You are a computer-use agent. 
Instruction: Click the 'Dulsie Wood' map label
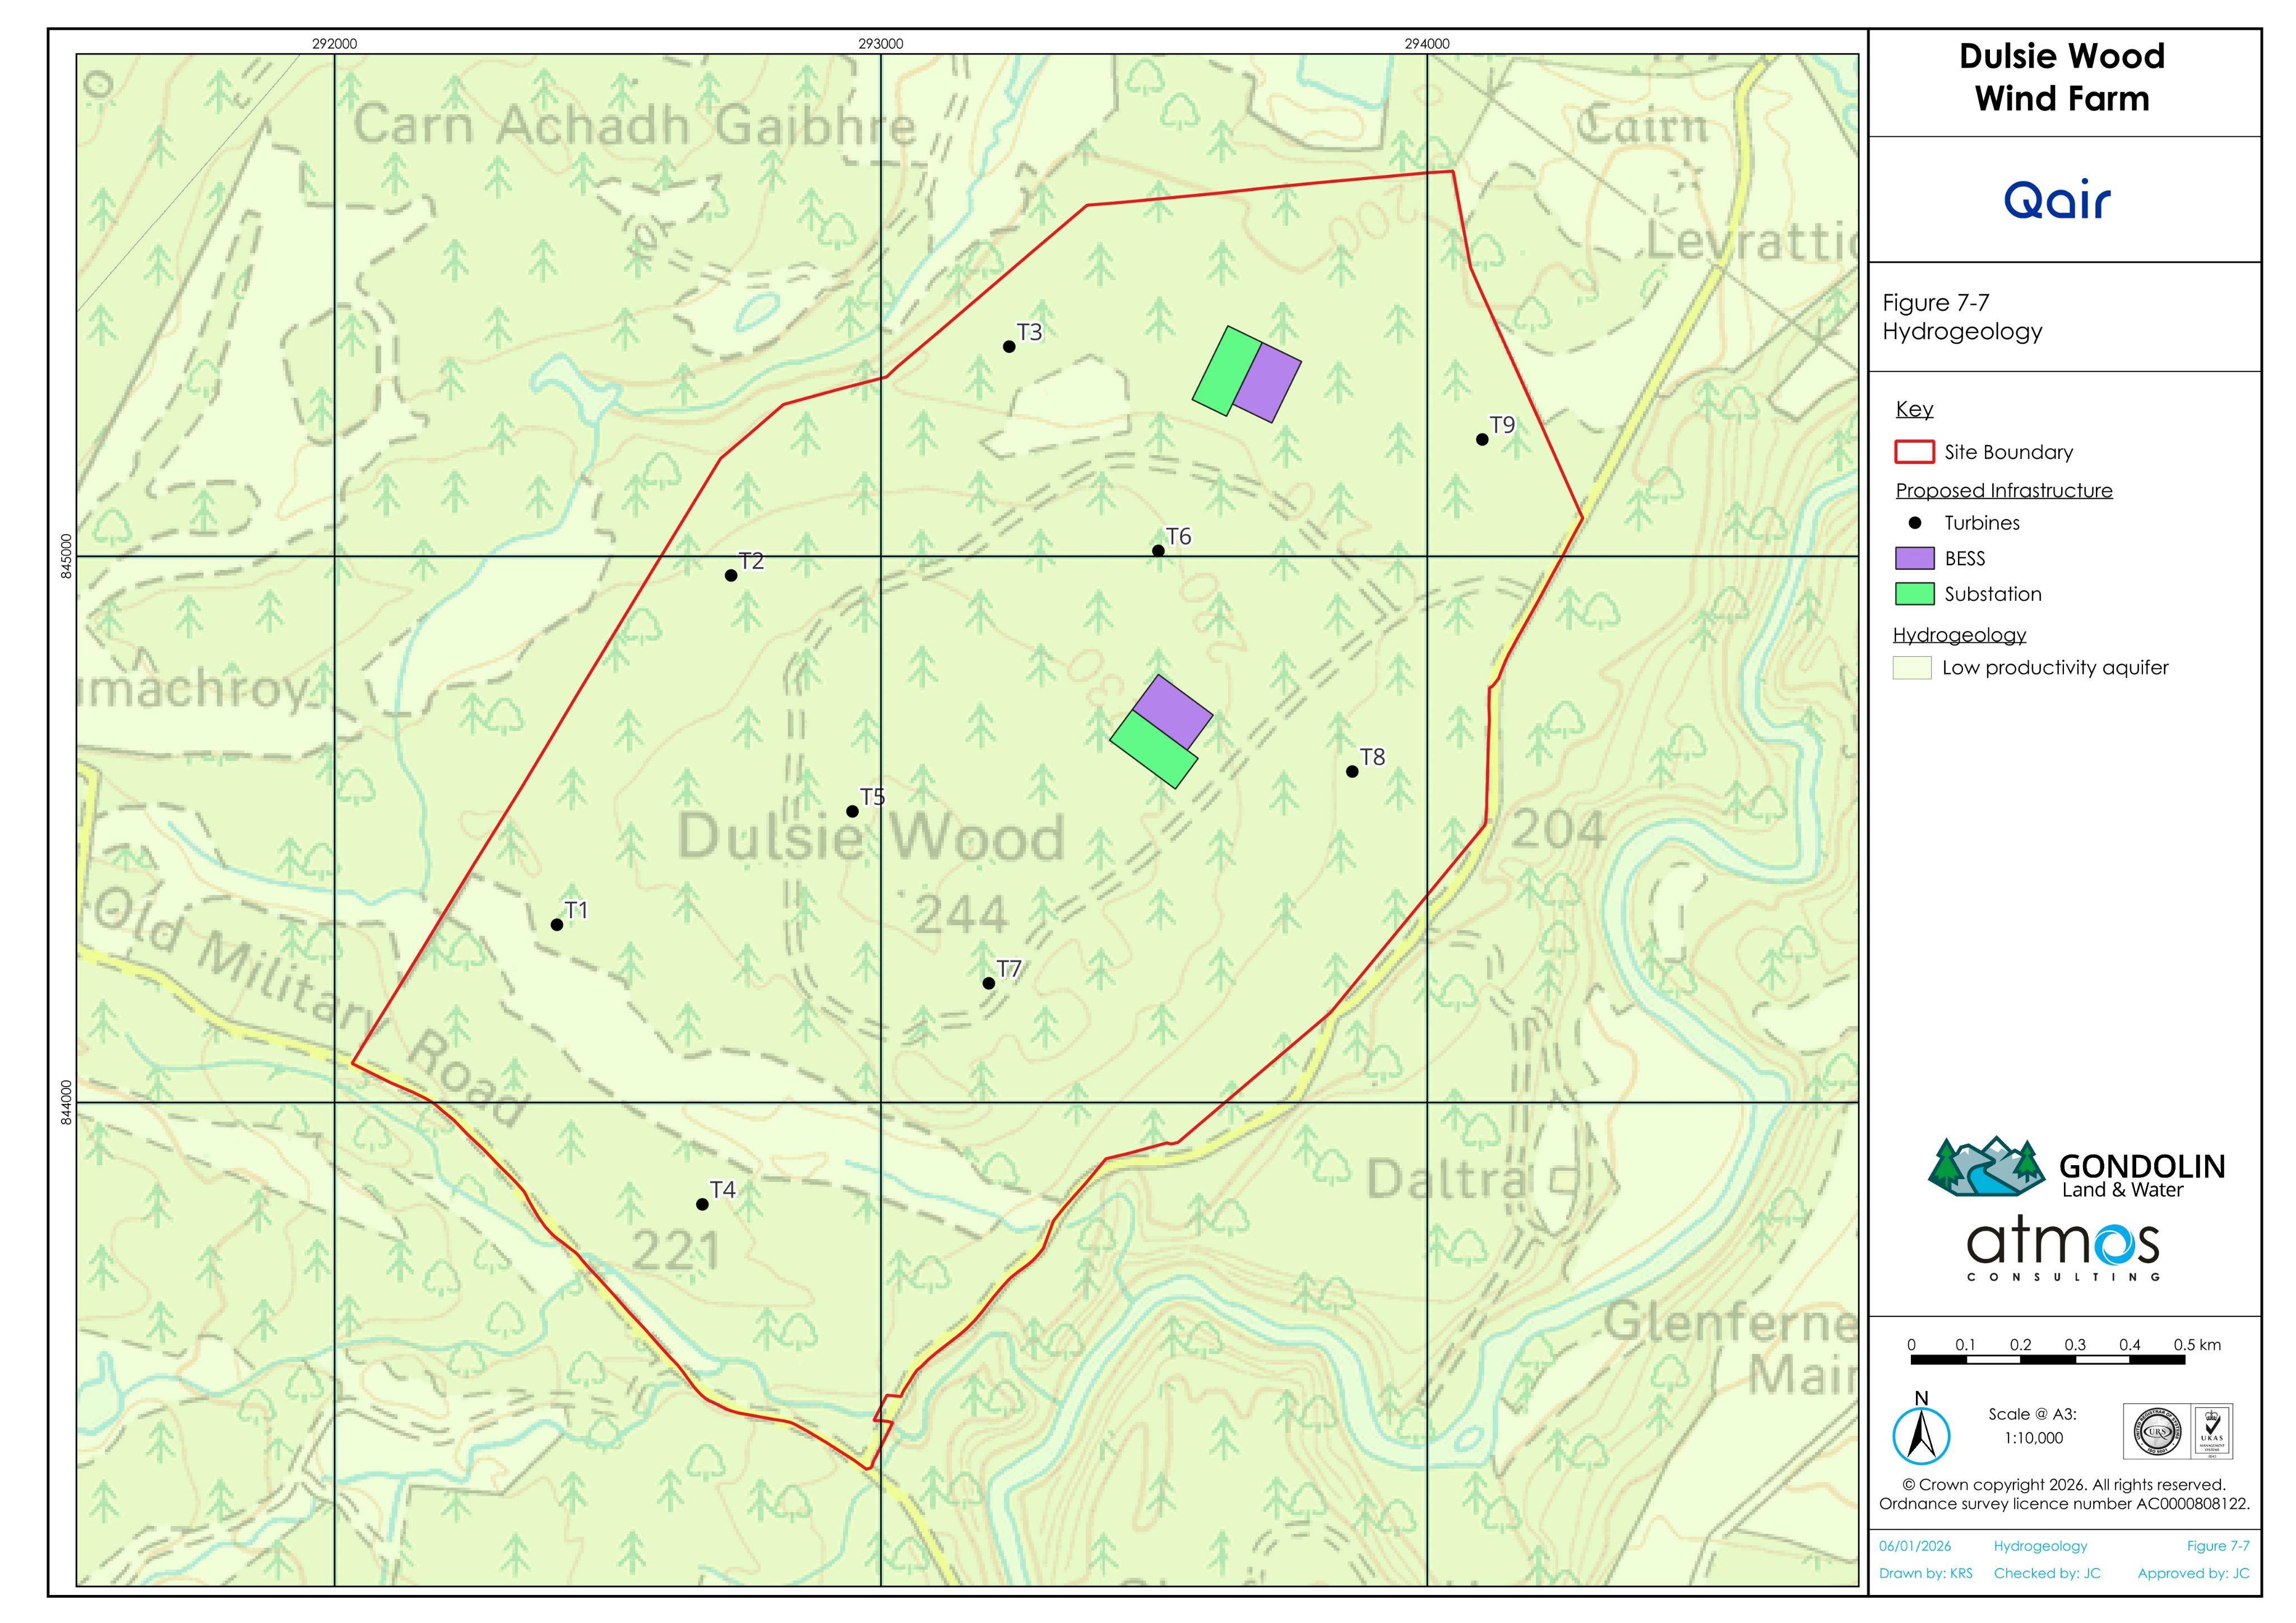point(871,837)
